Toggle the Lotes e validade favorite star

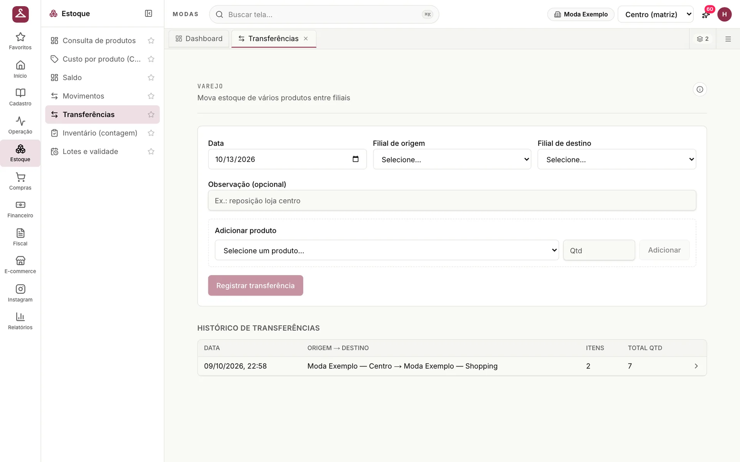coord(151,151)
